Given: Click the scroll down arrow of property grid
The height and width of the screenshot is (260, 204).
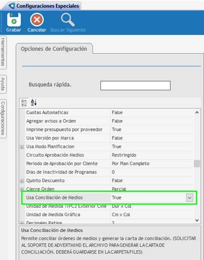Looking at the screenshot, I should coord(197,220).
